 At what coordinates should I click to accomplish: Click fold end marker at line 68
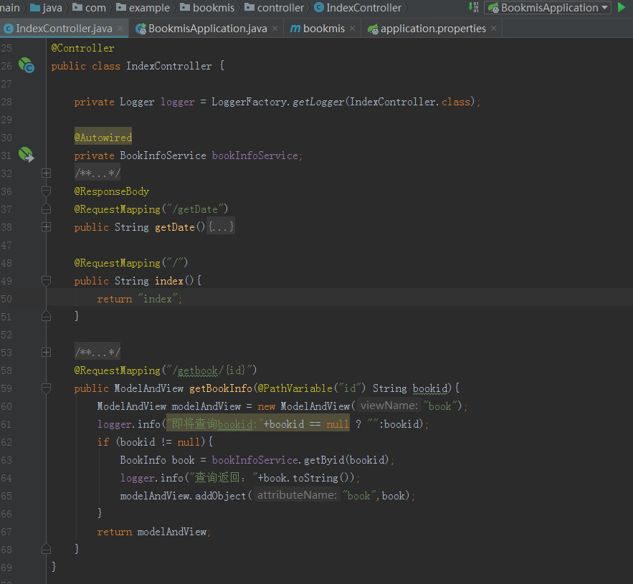pyautogui.click(x=46, y=549)
